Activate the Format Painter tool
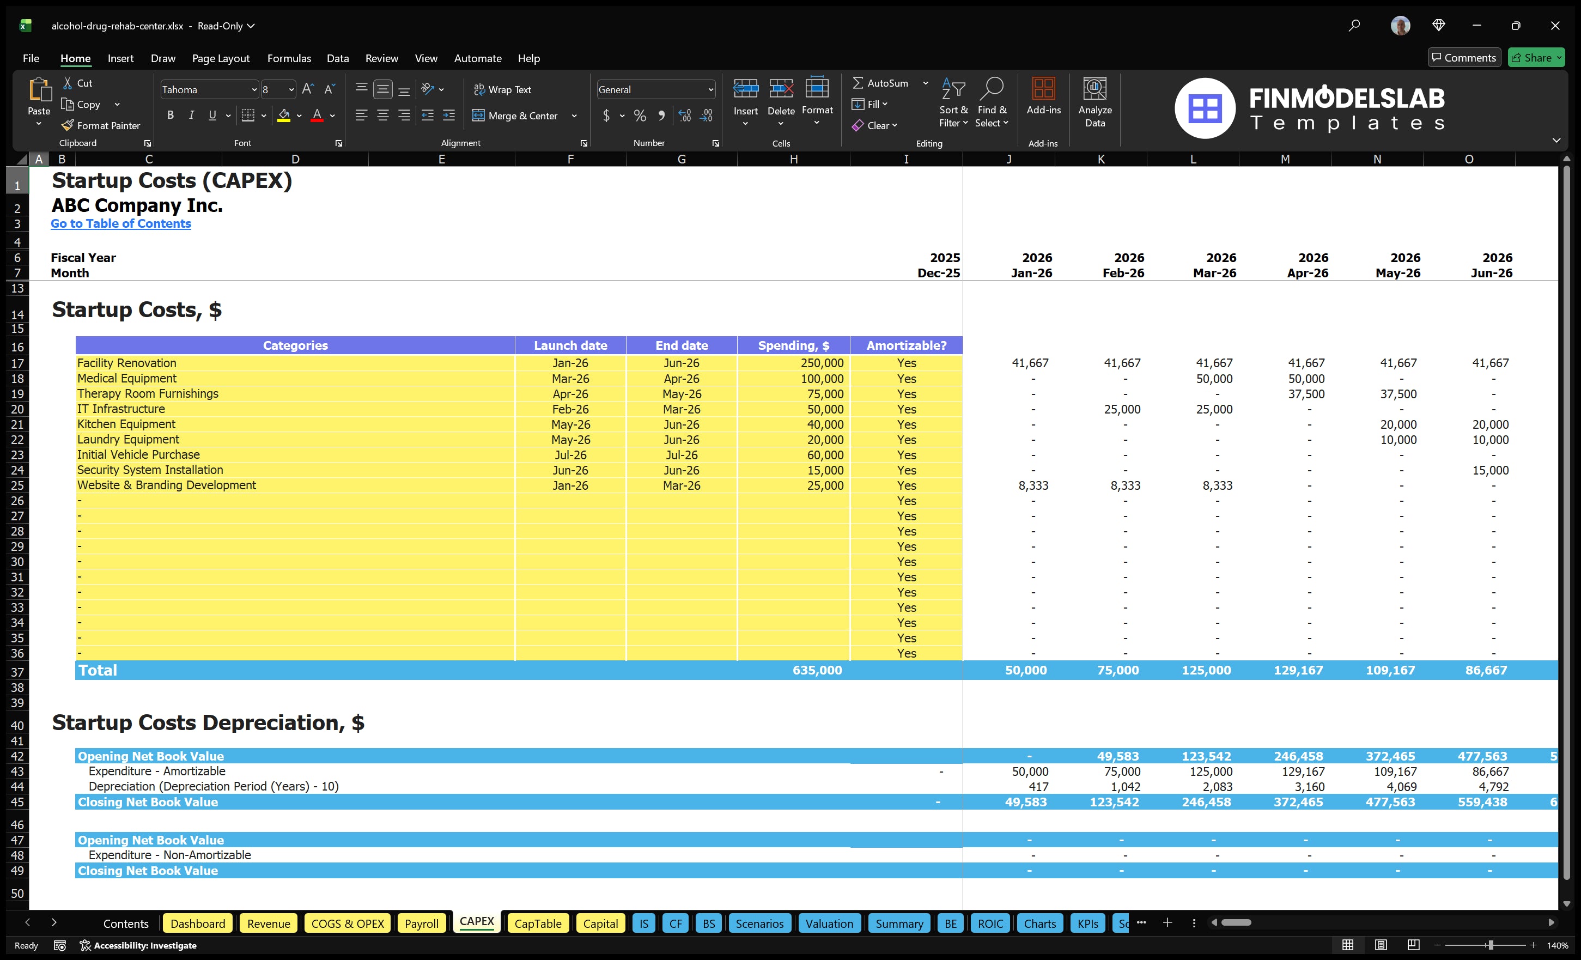The image size is (1581, 960). point(101,125)
